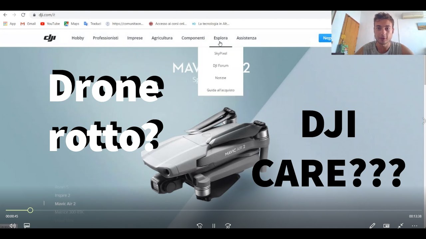Click the padlock icon in the address bar
Viewport: 426px width, 239px height.
34,15
